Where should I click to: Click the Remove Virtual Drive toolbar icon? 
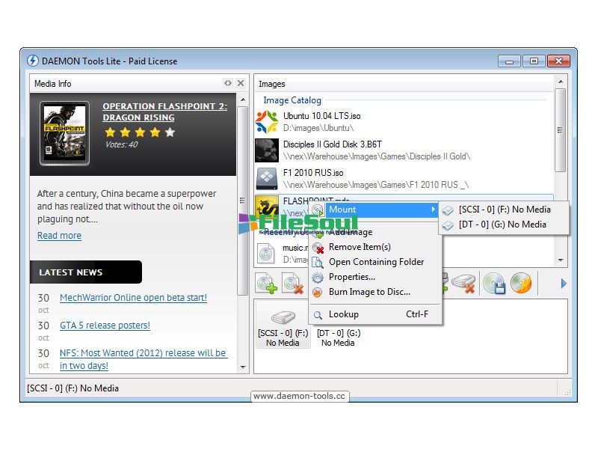(463, 284)
